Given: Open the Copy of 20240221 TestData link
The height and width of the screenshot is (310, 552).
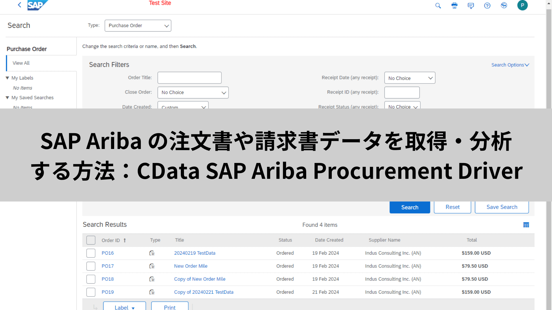Looking at the screenshot, I should [204, 292].
